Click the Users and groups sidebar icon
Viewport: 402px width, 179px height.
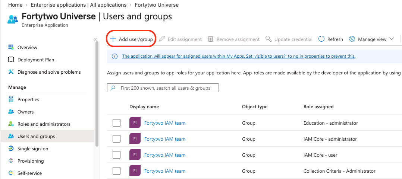pos(11,136)
